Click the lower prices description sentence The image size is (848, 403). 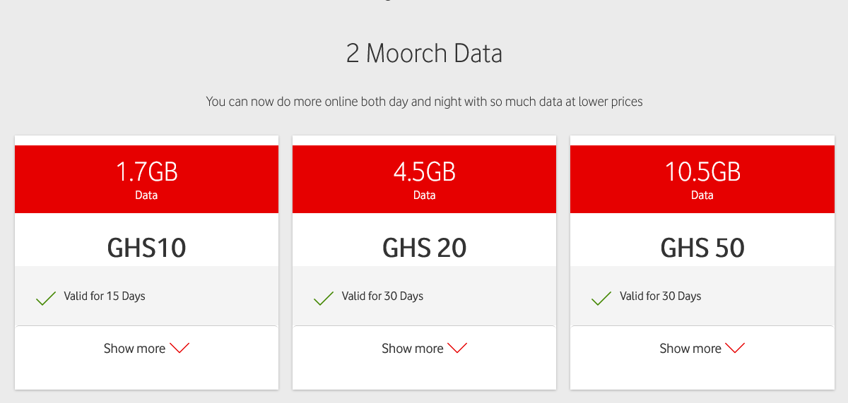(x=424, y=102)
